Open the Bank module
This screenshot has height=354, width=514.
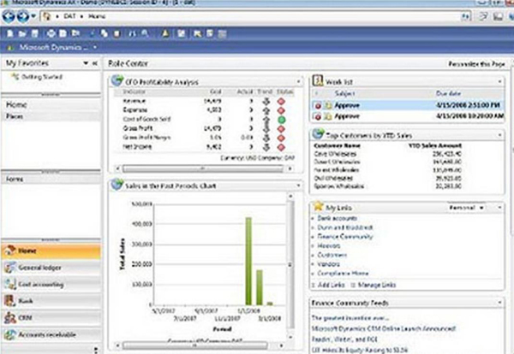tap(51, 301)
